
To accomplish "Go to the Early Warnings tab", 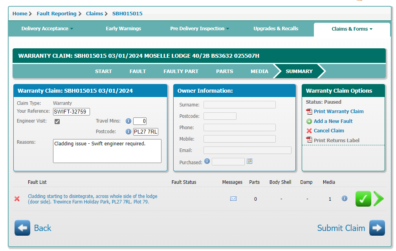I will coord(123,29).
